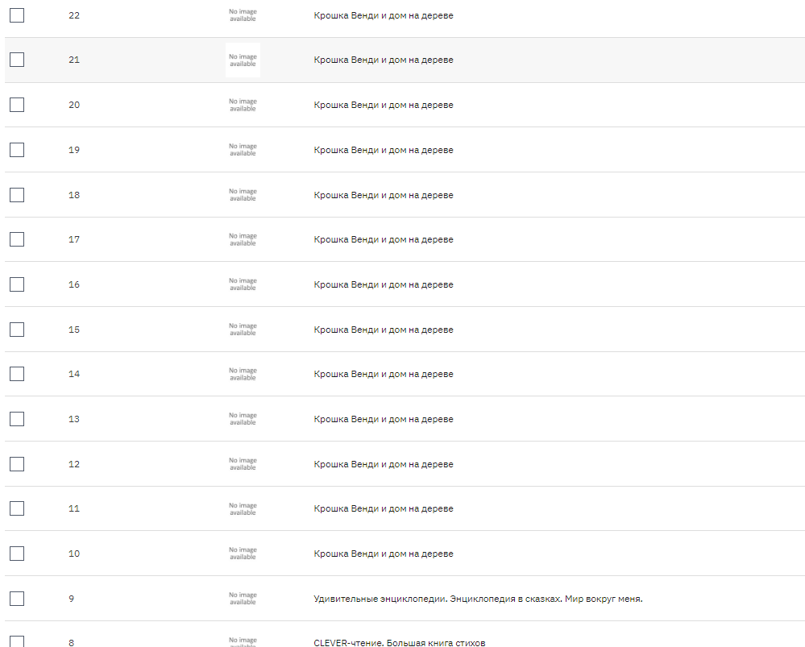This screenshot has width=805, height=647.
Task: Open the Крошка Венди title in row 14
Action: tap(384, 374)
